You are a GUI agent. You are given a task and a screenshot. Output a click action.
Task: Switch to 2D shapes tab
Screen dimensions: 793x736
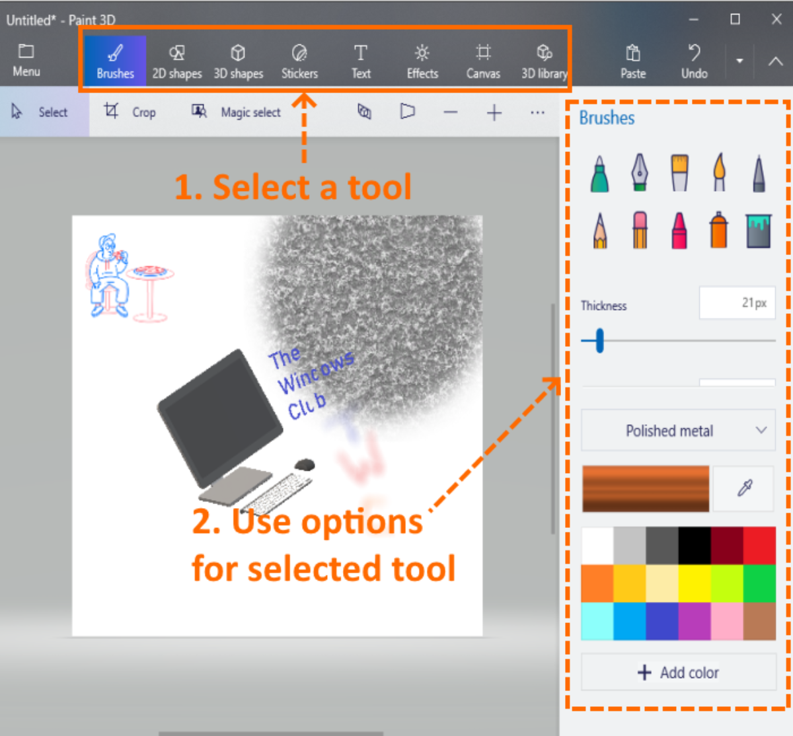coord(176,61)
